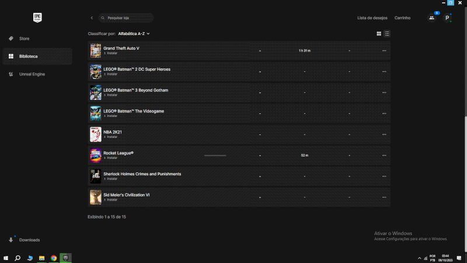Open Downloads in the sidebar
This screenshot has height=263, width=467.
(29, 240)
